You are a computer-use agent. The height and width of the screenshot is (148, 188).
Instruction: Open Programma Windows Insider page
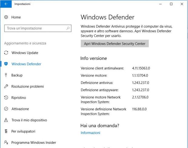34,143
